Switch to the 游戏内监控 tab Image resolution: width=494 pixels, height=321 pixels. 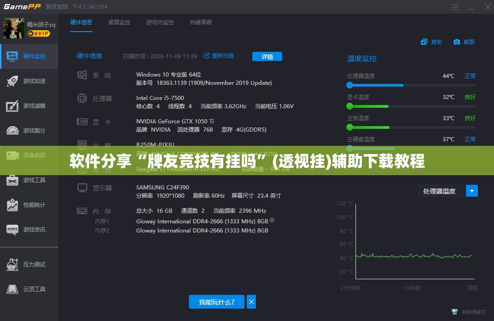[160, 22]
